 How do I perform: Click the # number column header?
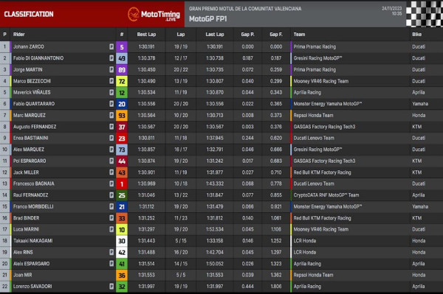122,35
